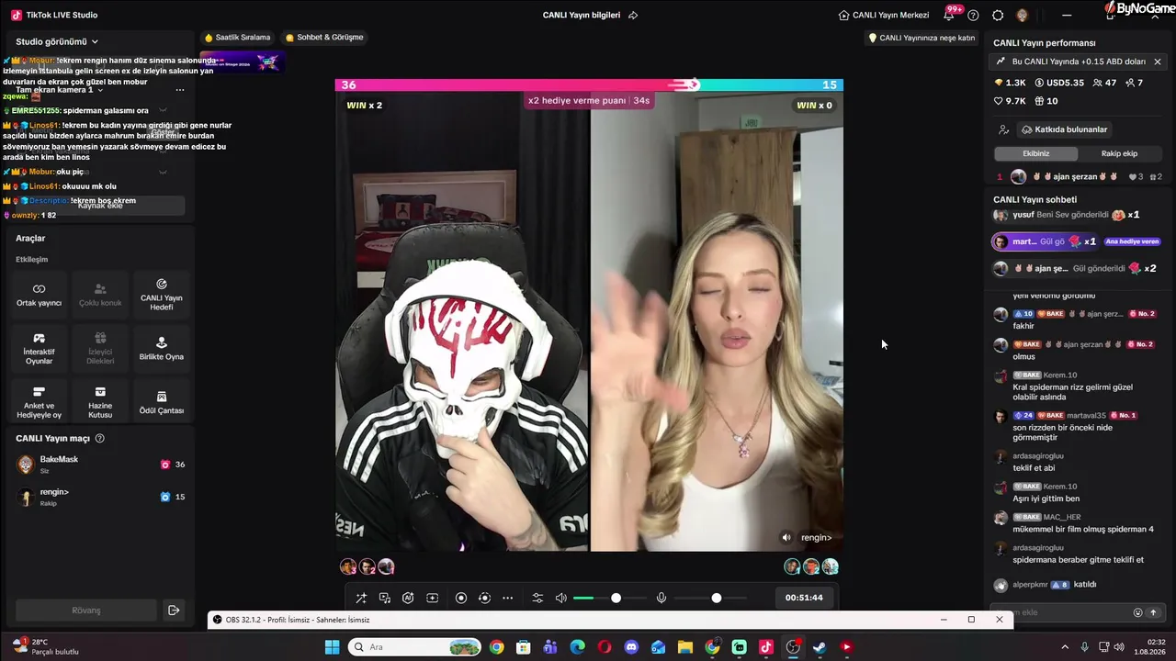Open Sohbet & Görüşme panel
This screenshot has height=661, width=1176.
[x=324, y=38]
